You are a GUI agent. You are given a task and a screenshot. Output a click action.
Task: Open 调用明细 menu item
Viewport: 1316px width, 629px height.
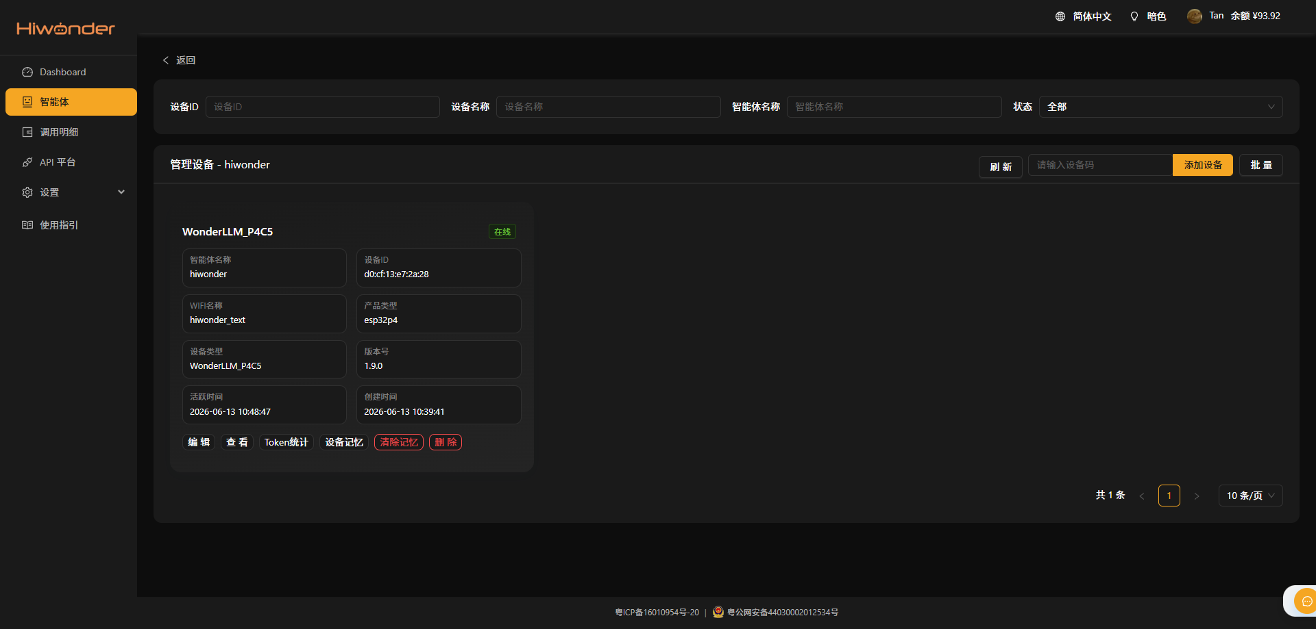point(71,132)
